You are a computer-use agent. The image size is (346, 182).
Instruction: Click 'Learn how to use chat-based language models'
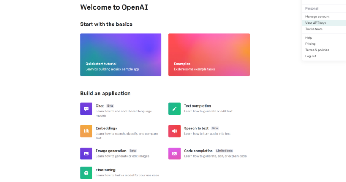[124, 113]
